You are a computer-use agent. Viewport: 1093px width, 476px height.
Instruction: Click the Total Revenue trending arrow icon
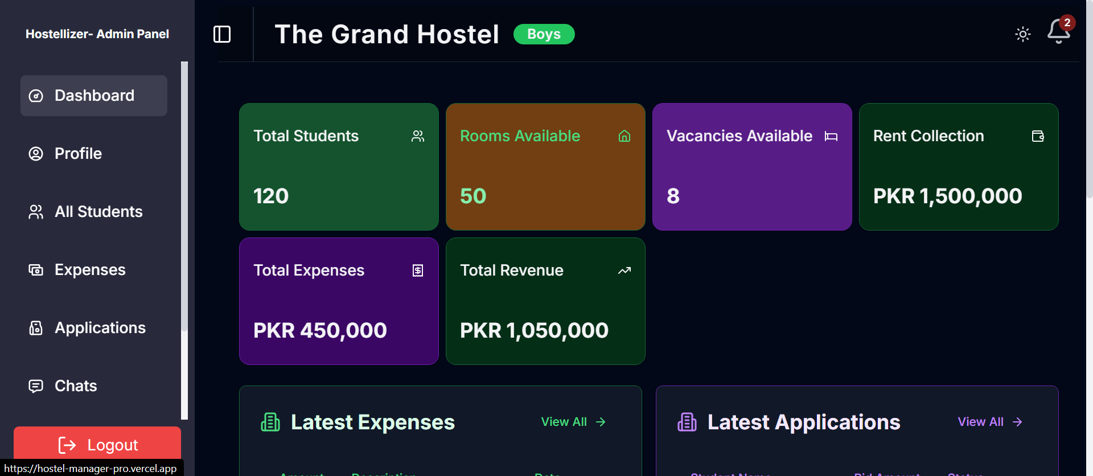point(624,270)
